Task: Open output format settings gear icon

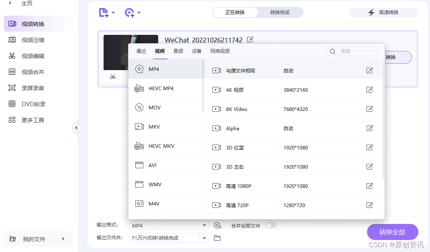Action: pyautogui.click(x=217, y=226)
